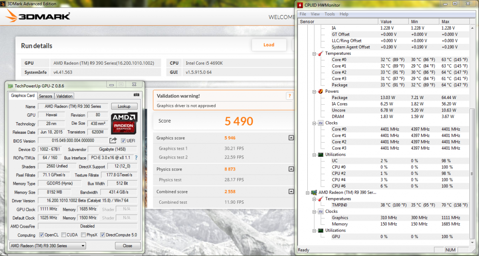The image size is (479, 256).
Task: Click the CPU Clocks waveform icon
Action: pos(321,123)
